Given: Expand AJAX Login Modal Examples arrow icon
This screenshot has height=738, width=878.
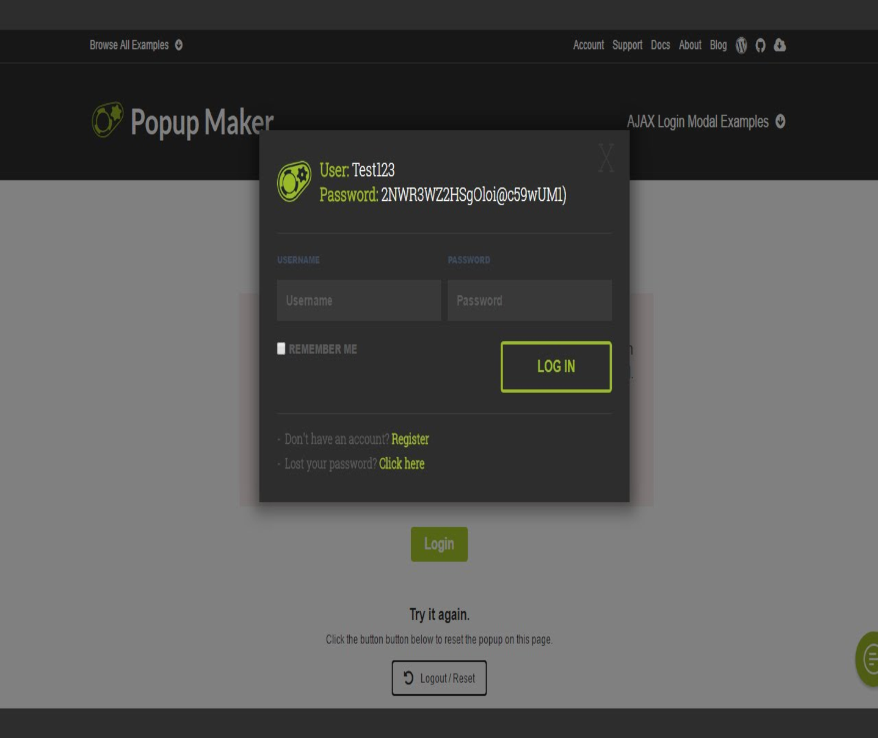Looking at the screenshot, I should pyautogui.click(x=780, y=121).
